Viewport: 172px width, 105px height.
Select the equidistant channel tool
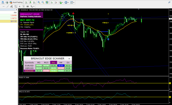pyautogui.click(x=12, y=7)
